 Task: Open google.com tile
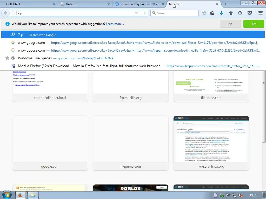pos(50,143)
